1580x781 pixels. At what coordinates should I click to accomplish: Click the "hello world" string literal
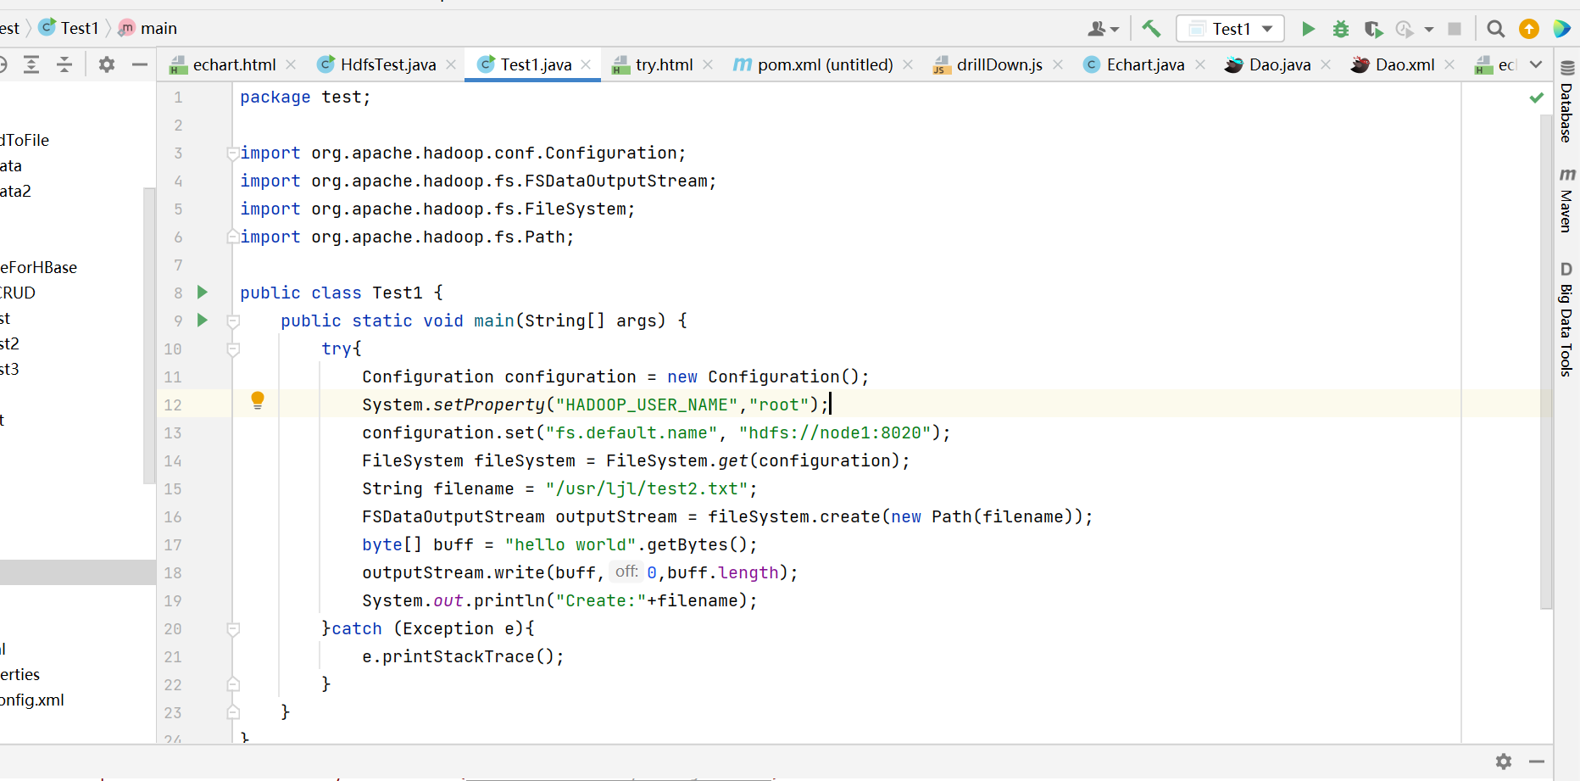coord(570,544)
